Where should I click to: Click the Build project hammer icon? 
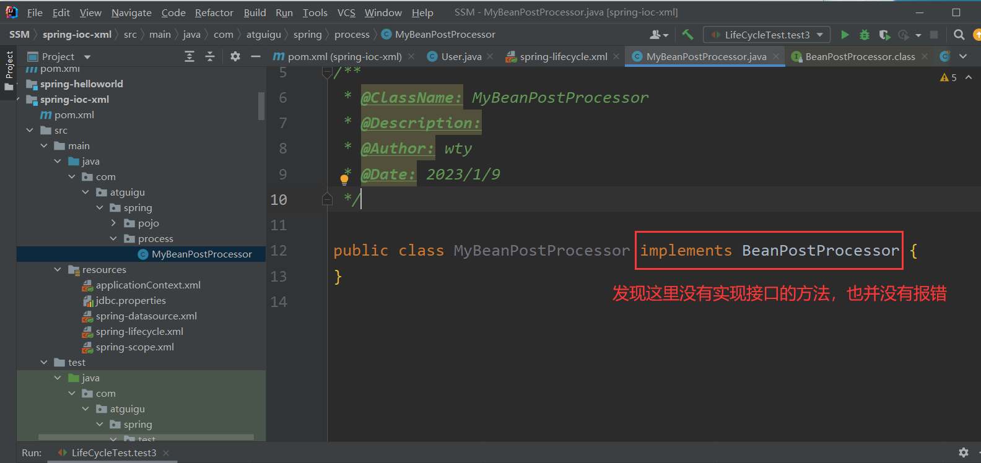687,35
